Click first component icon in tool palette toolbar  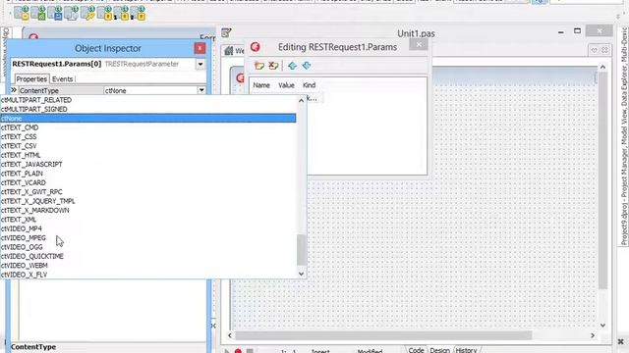(22, 13)
